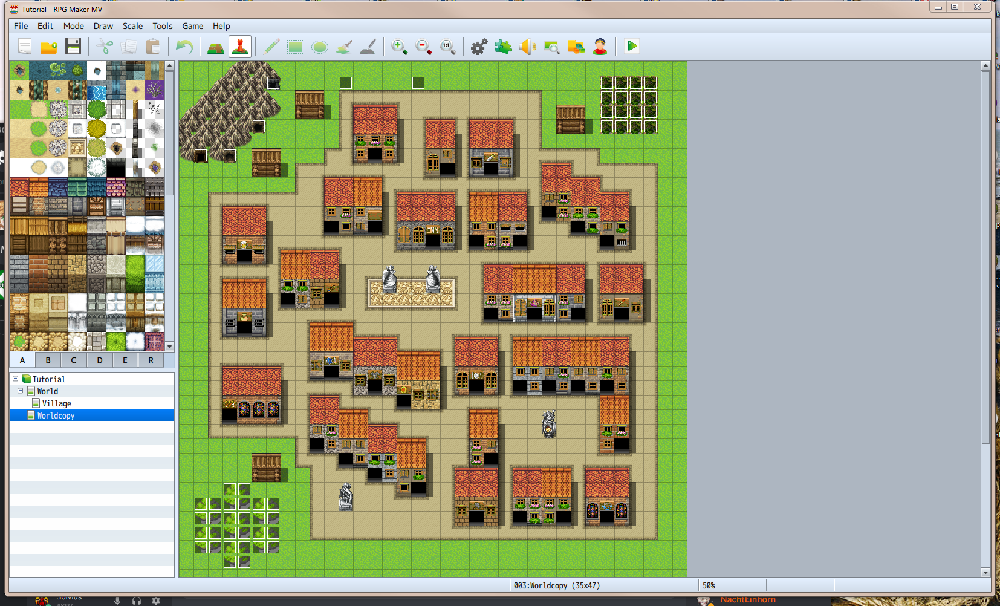Click the settings gear icon in the window behind

tap(156, 601)
